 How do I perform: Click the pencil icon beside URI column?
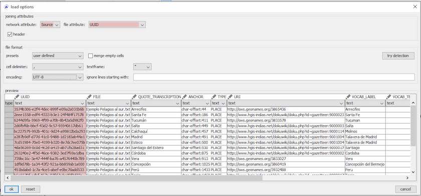pos(230,96)
